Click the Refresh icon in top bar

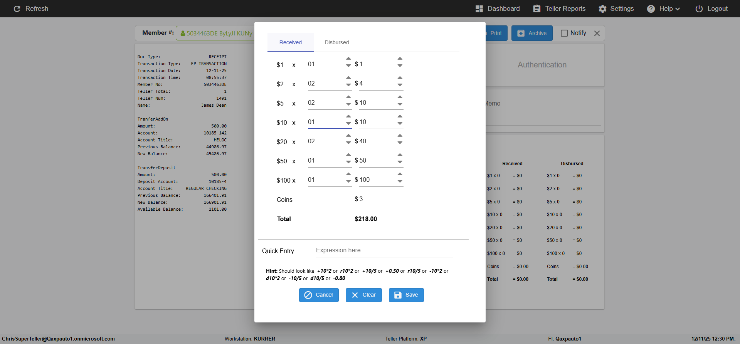click(17, 8)
